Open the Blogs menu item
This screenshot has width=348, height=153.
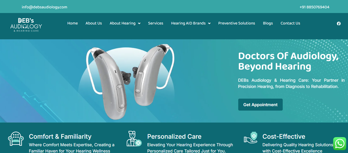tap(268, 23)
